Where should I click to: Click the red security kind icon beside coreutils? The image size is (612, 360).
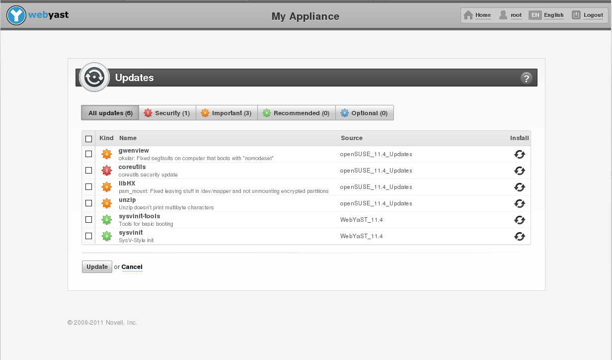pos(106,170)
